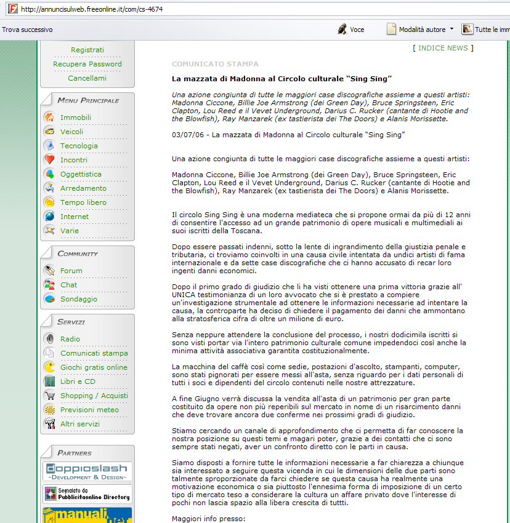
Task: Open the Altri servizi link
Action: [80, 424]
